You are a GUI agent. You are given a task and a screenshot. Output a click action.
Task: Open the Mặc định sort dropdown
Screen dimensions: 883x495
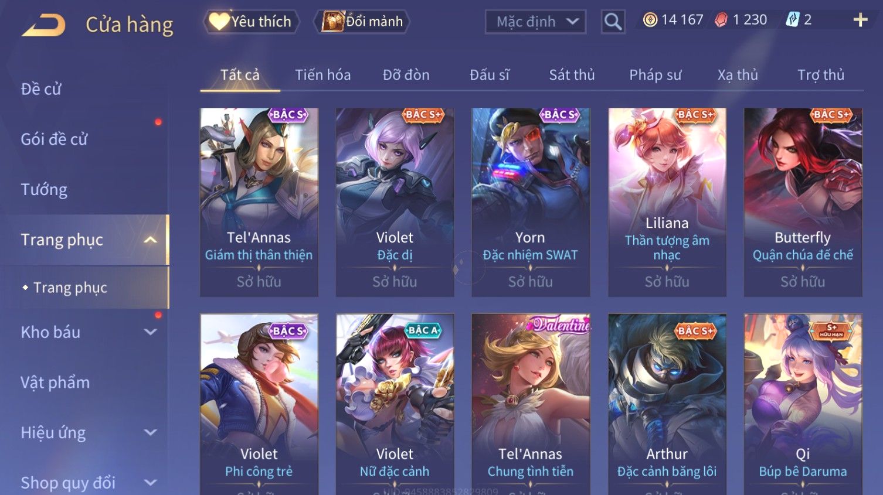535,22
